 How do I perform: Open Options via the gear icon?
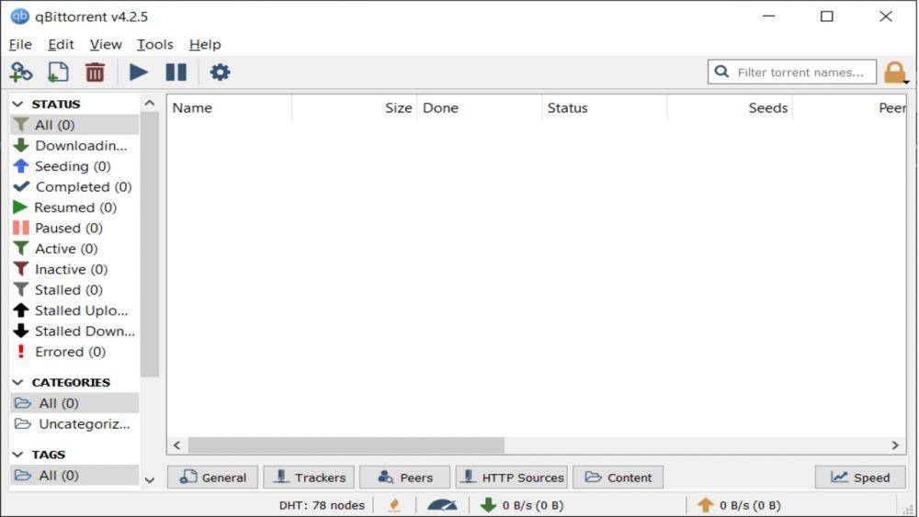pyautogui.click(x=220, y=73)
